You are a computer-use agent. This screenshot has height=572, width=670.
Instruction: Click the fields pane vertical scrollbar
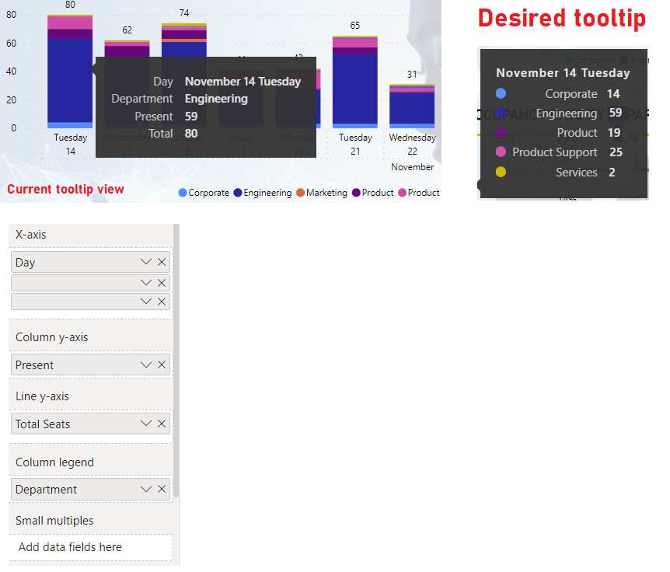pos(176,361)
